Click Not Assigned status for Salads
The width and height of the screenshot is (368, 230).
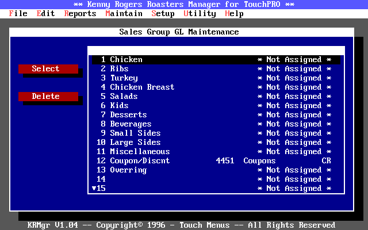tap(294, 97)
